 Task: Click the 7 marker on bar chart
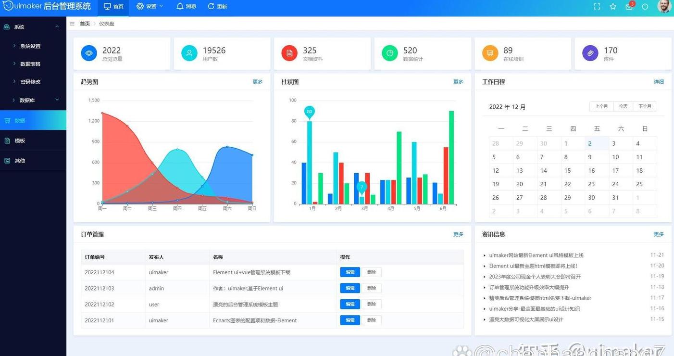[x=362, y=188]
